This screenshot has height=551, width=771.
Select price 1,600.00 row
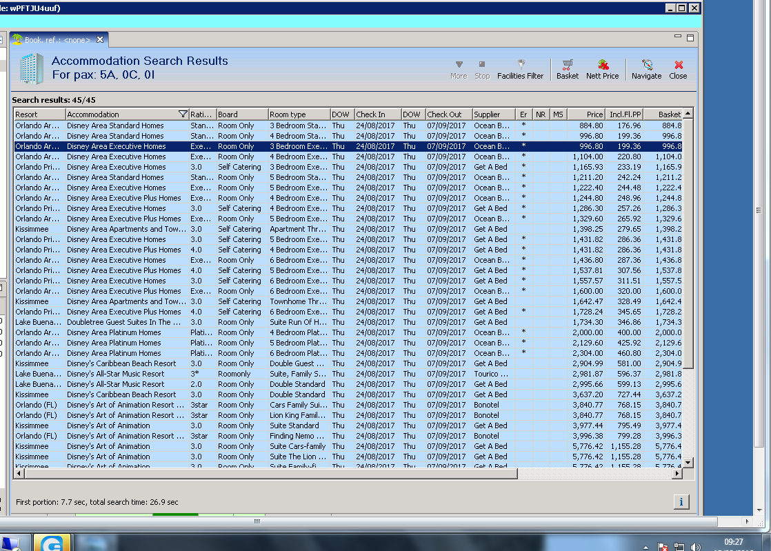[348, 291]
